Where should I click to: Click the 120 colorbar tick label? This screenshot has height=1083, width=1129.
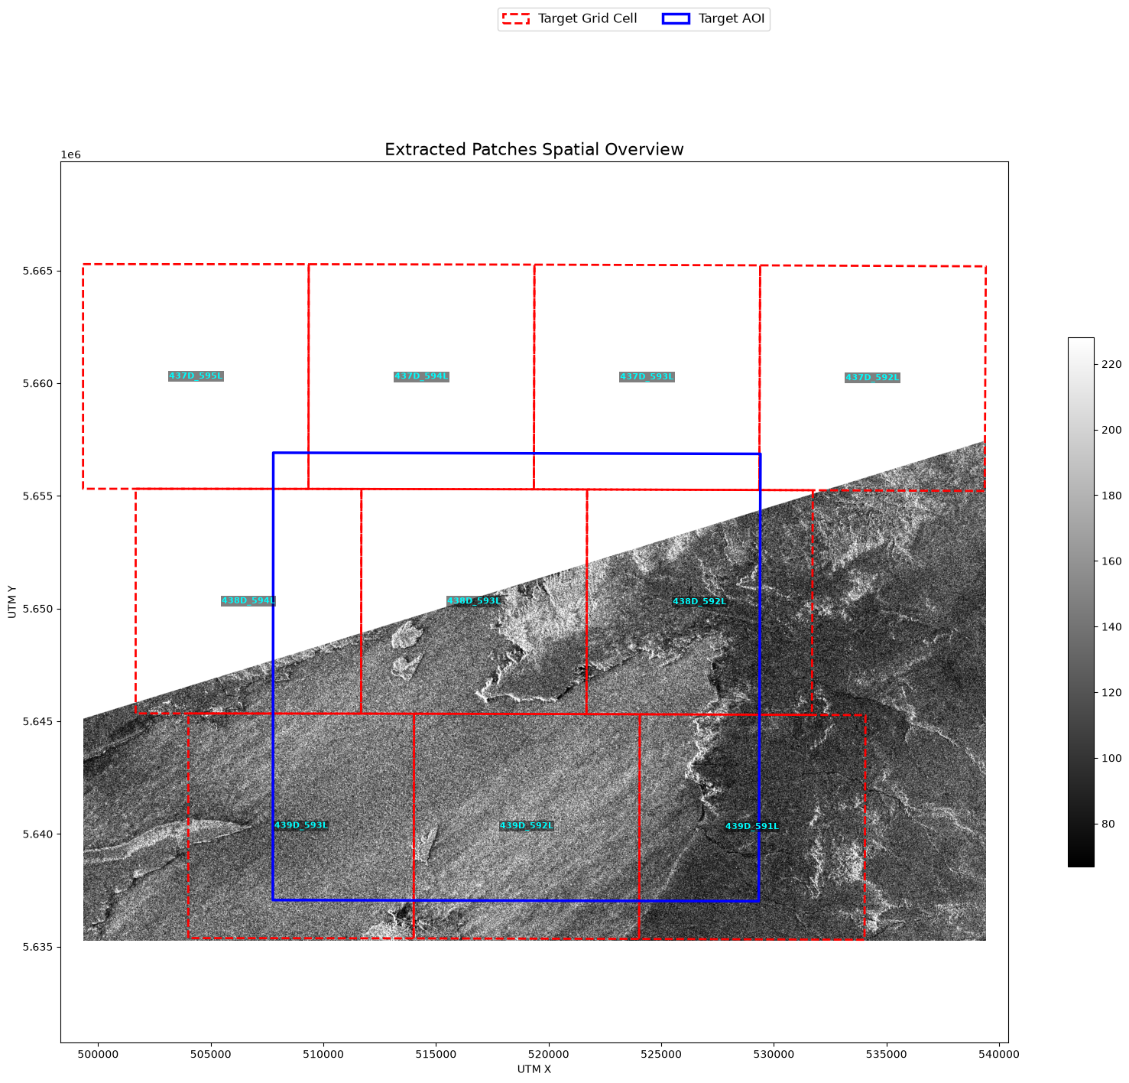[1111, 693]
